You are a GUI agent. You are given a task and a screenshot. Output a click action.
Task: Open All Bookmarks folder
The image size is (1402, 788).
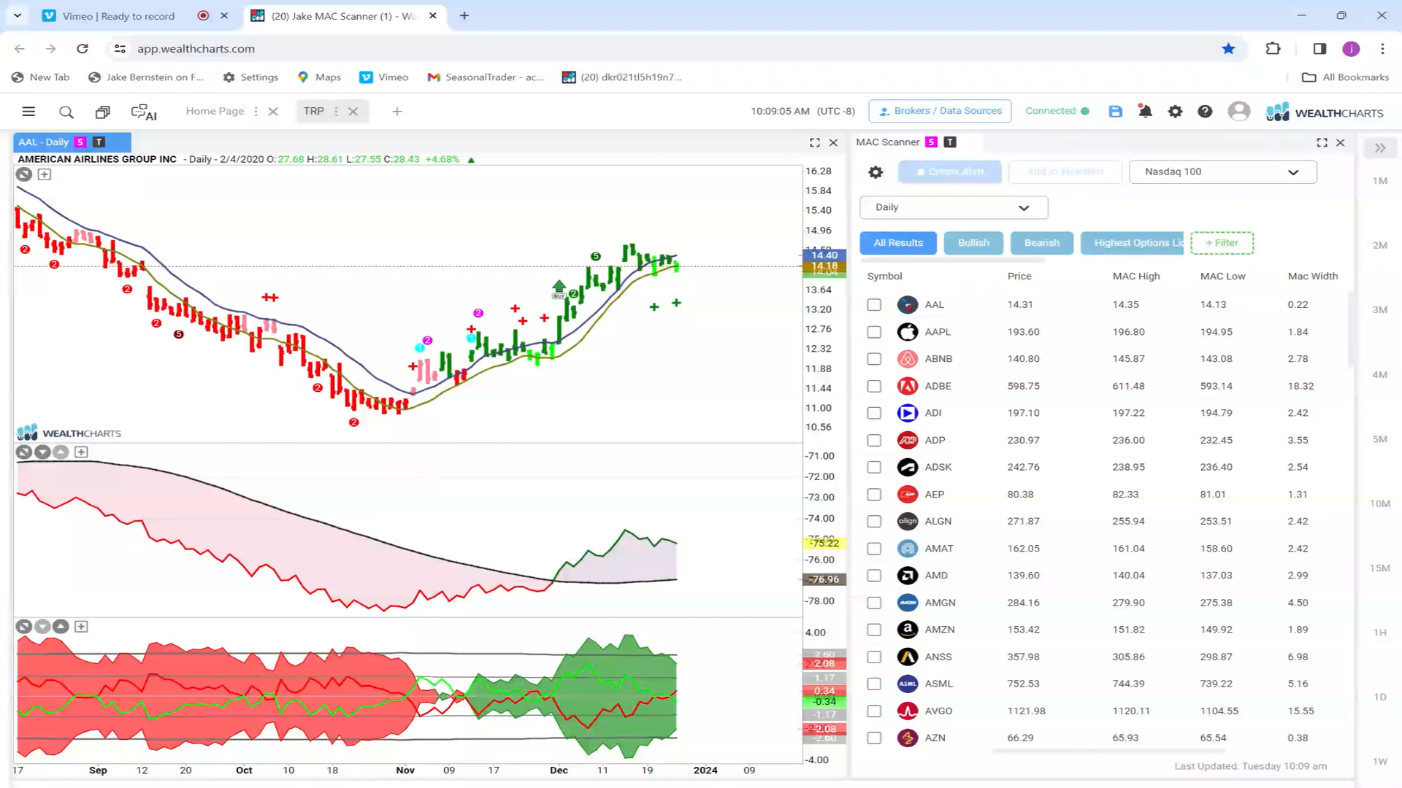pyautogui.click(x=1346, y=77)
